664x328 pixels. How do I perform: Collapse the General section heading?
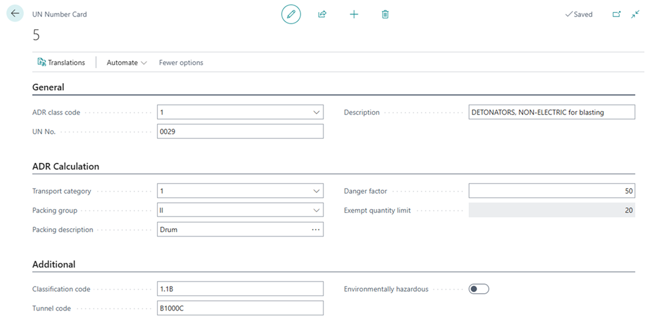click(x=48, y=87)
